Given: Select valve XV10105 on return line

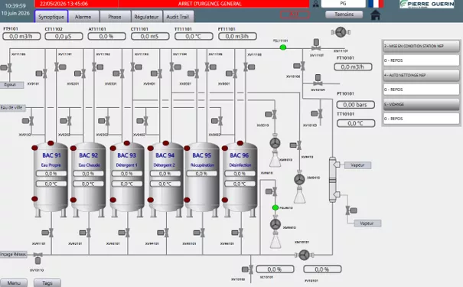Looking at the screenshot, I should [x=299, y=66].
